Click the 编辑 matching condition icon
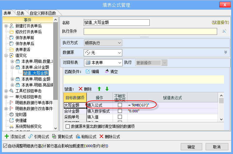Image resolution: width=233 pixels, height=154 pixels. [x=88, y=72]
